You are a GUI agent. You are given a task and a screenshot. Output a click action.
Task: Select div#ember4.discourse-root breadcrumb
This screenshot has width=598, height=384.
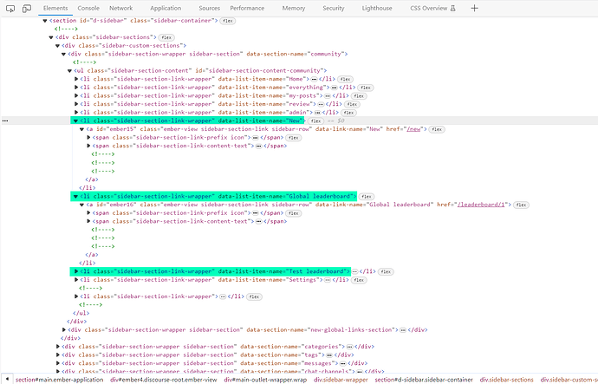click(164, 380)
